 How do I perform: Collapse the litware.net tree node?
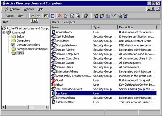pyautogui.click(x=4, y=33)
